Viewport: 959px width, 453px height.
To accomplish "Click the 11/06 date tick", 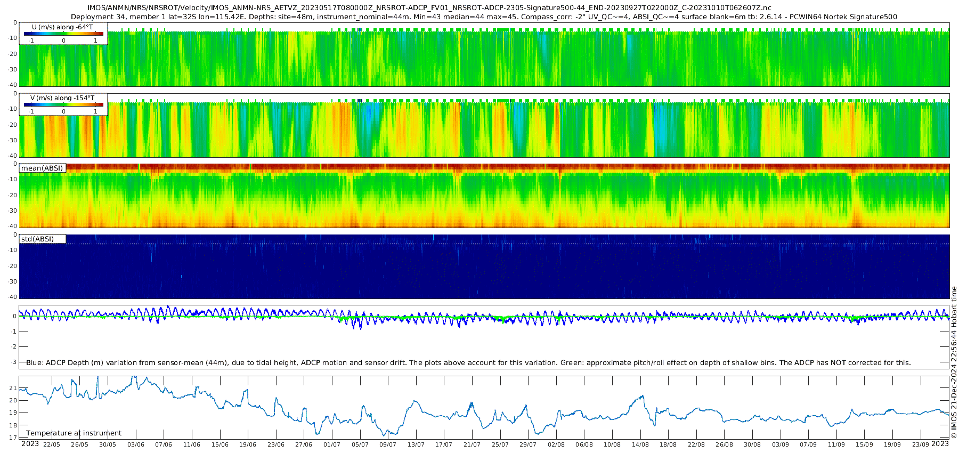I will pos(192,444).
